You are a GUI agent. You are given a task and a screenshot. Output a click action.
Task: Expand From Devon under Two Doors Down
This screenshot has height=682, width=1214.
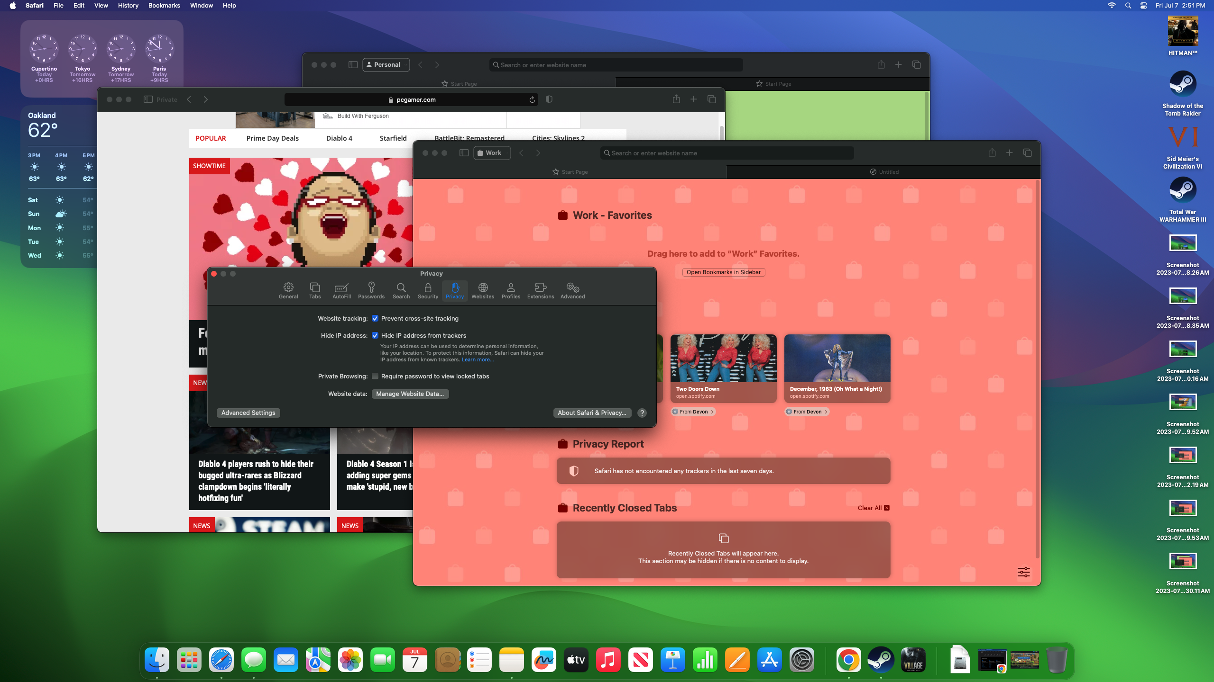pos(693,412)
